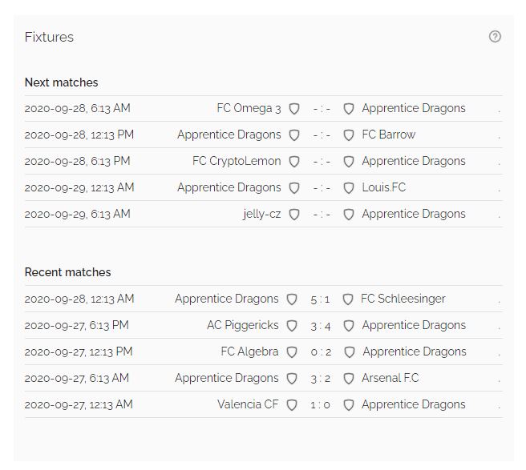This screenshot has height=470, width=526.
Task: Open the 0 : 2 FC Algebra result
Action: coord(321,352)
